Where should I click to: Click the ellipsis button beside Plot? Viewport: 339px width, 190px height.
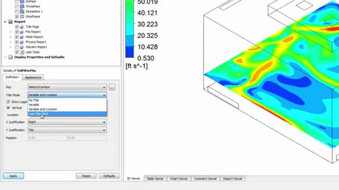point(112,87)
